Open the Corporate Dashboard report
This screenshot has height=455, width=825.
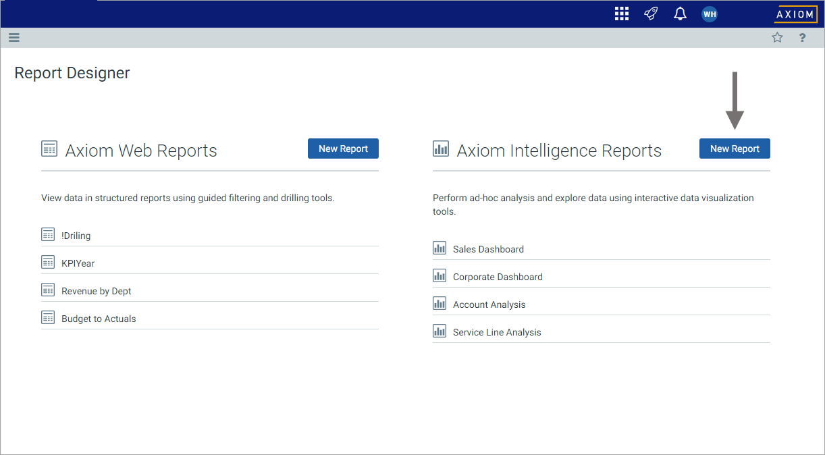[498, 277]
